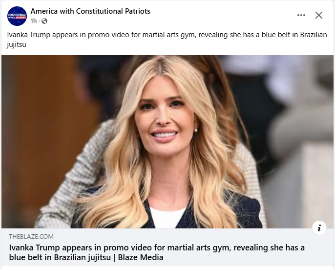
Task: Click the globe public audience icon
Action: [x=44, y=21]
